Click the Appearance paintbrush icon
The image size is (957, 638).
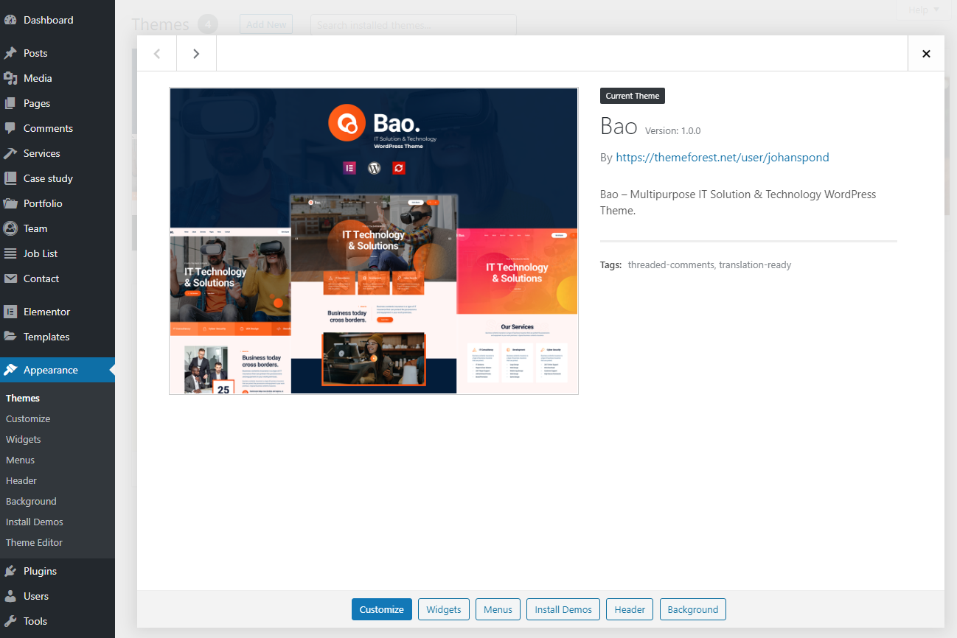(x=10, y=370)
